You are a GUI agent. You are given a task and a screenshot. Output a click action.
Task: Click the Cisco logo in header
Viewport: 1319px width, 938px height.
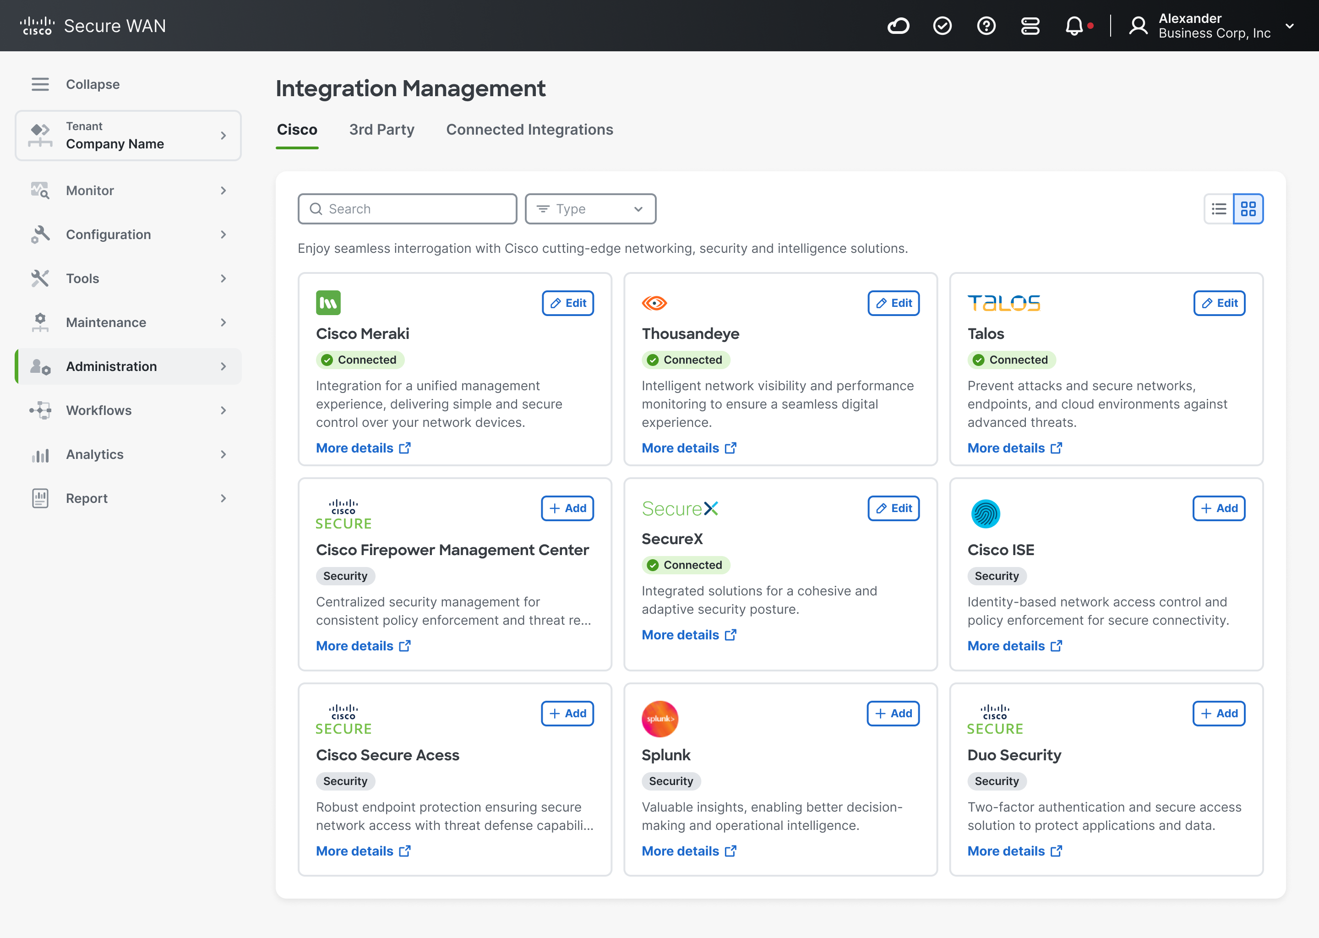point(37,26)
